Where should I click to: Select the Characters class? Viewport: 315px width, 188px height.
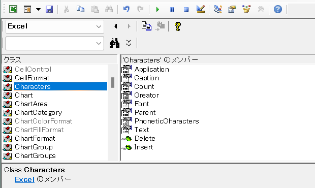[60, 86]
